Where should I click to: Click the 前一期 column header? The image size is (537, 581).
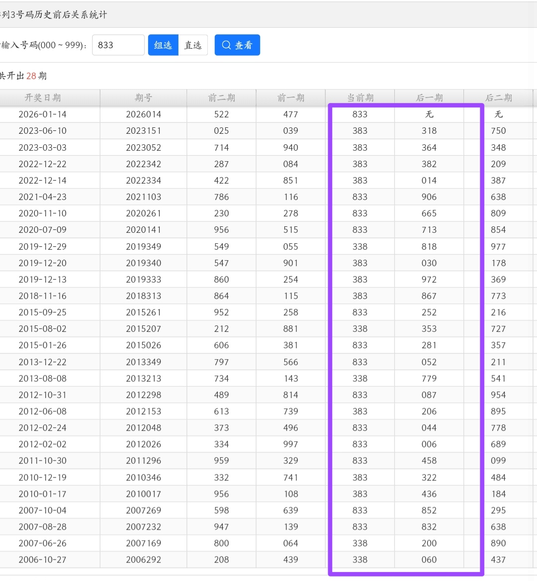(290, 98)
